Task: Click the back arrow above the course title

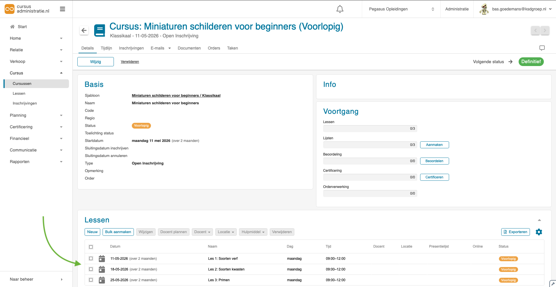Action: pyautogui.click(x=84, y=30)
